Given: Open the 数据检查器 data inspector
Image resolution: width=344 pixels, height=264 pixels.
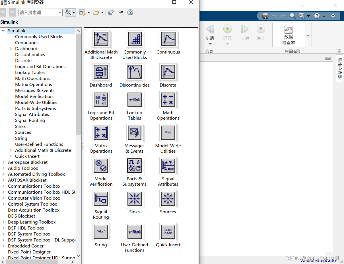Looking at the screenshot, I should 289,35.
